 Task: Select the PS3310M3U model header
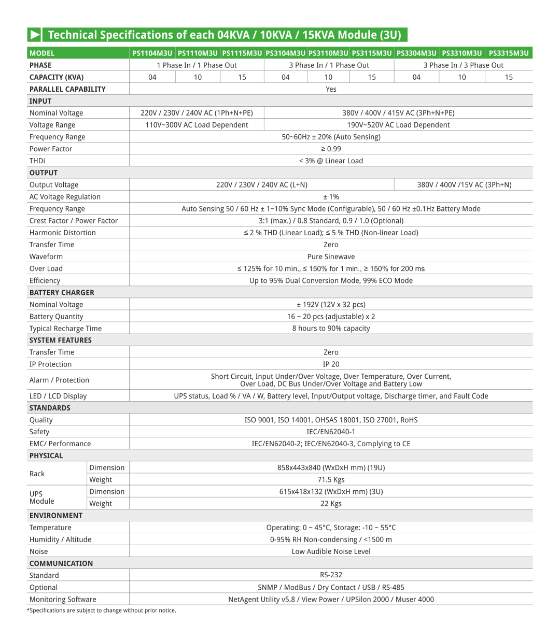[x=462, y=53]
